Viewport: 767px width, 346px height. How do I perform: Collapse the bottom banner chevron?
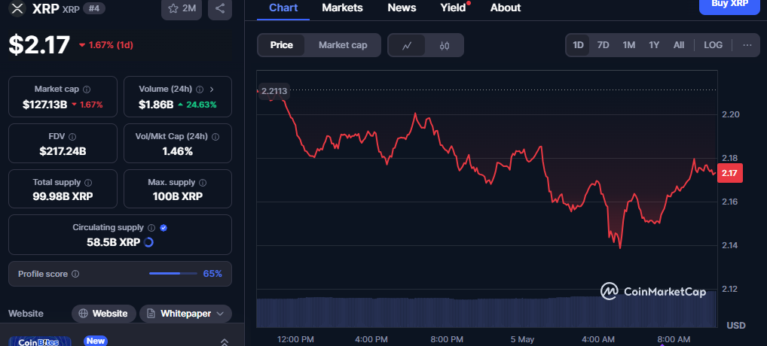[225, 342]
